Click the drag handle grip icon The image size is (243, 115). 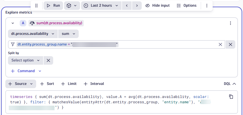pyautogui.click(x=37, y=6)
